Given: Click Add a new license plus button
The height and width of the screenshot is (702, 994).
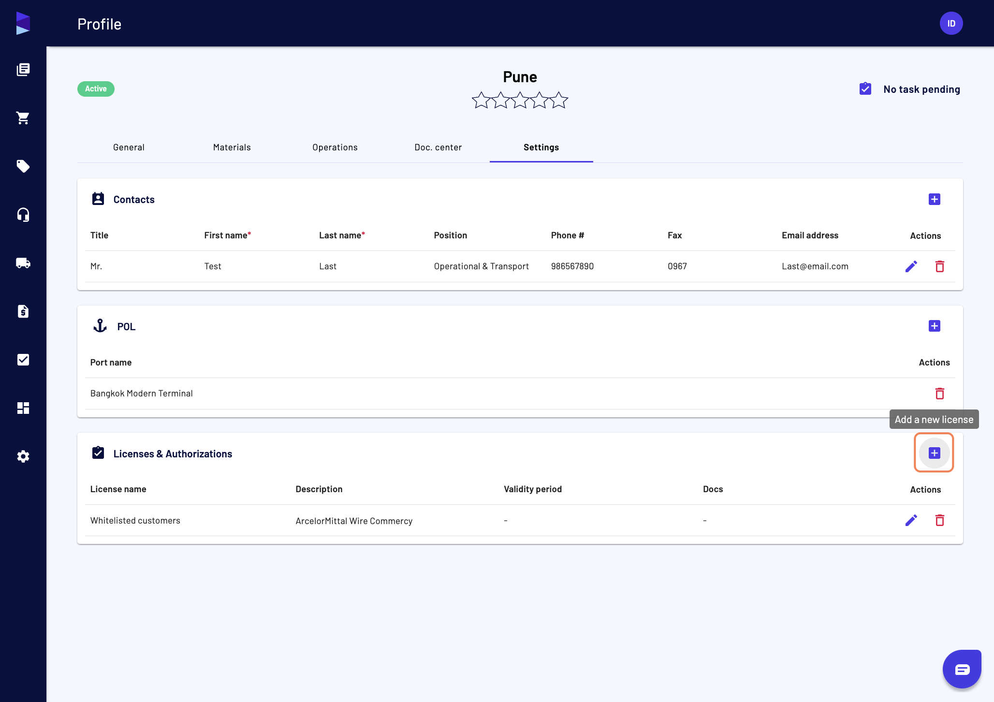Looking at the screenshot, I should coord(935,453).
